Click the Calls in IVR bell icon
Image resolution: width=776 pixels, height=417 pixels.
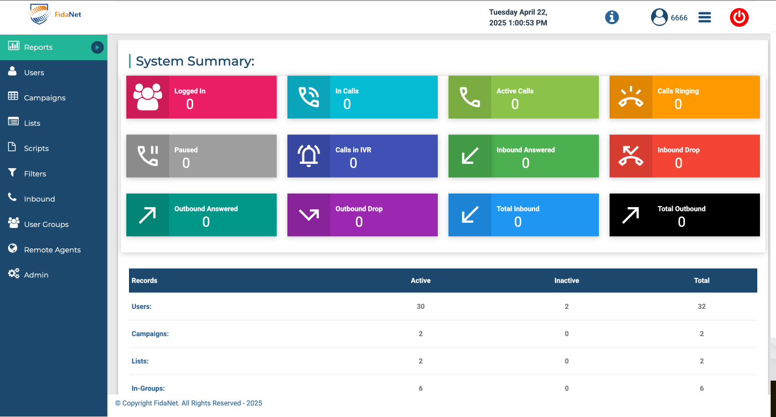pos(309,156)
